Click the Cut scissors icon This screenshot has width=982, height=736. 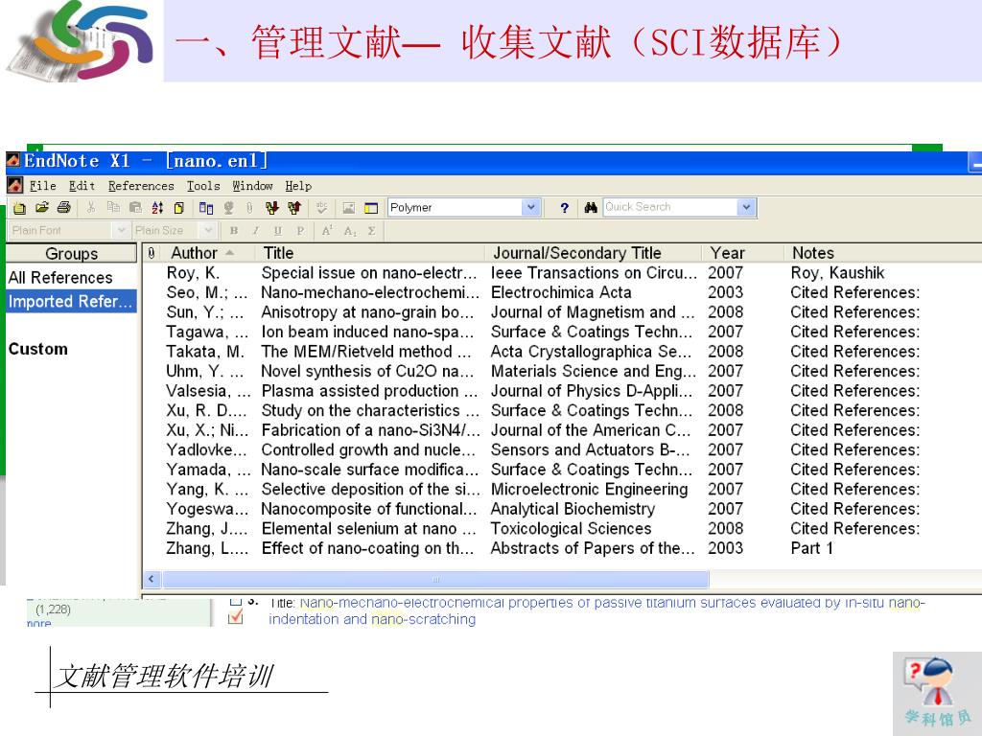pyautogui.click(x=91, y=208)
